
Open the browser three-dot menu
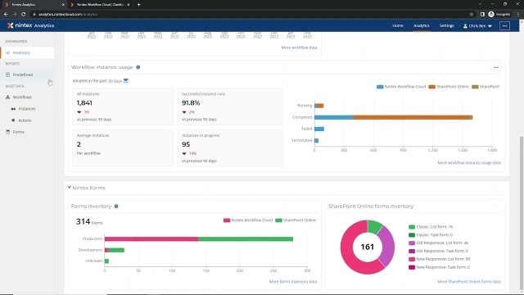[x=518, y=14]
